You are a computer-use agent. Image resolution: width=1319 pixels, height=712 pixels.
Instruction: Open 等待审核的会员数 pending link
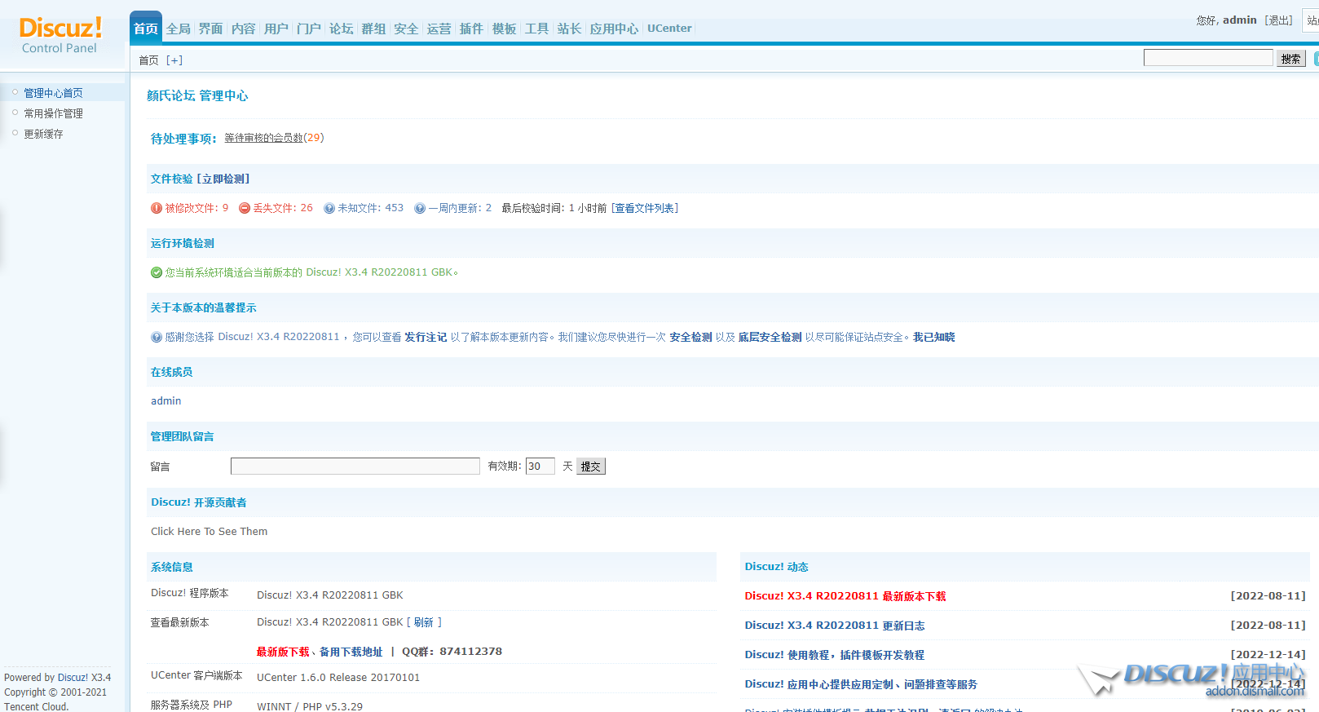click(264, 138)
